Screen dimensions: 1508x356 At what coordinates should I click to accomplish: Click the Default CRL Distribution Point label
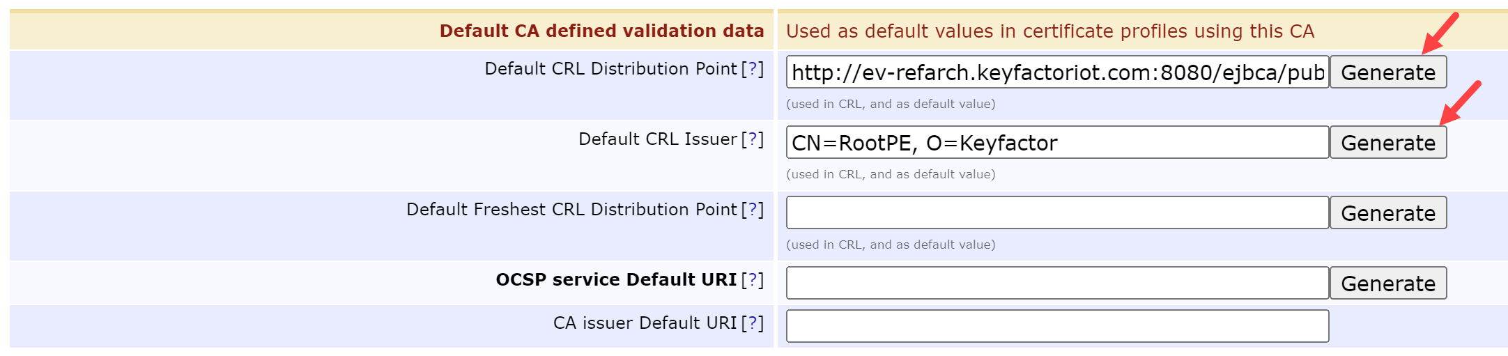610,69
